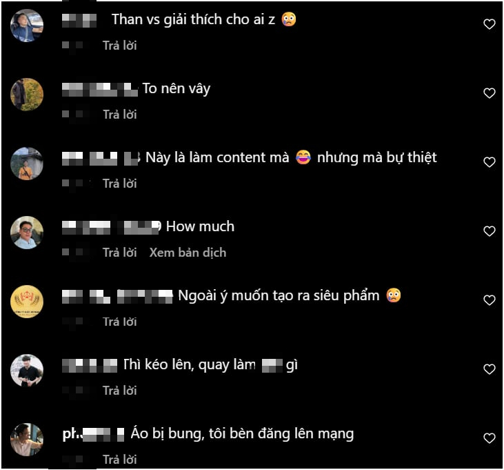Open avatar of the 'Áo bị bung' commenter
The image size is (504, 470).
click(x=27, y=440)
